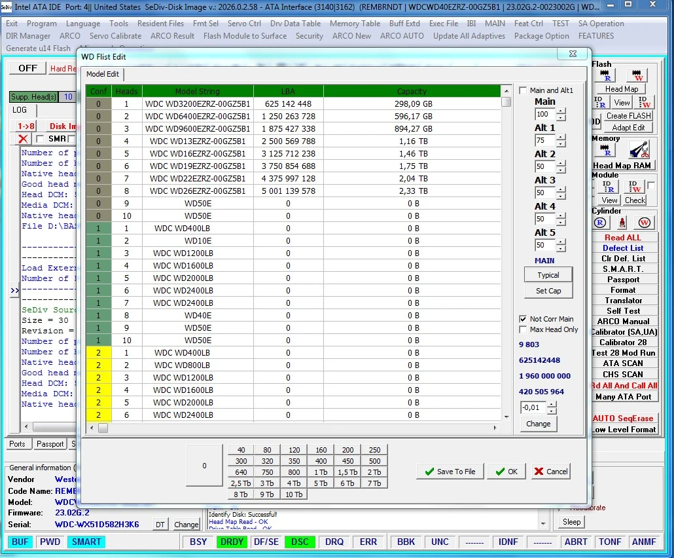Open the Program menu
Viewport: 674px width, 558px height.
pyautogui.click(x=41, y=24)
